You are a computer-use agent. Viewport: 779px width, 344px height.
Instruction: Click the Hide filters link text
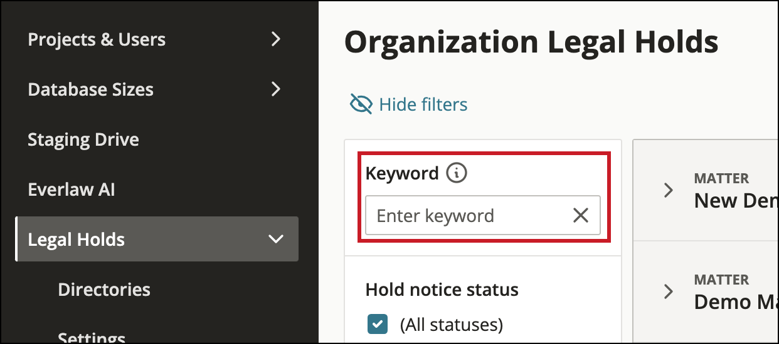423,104
